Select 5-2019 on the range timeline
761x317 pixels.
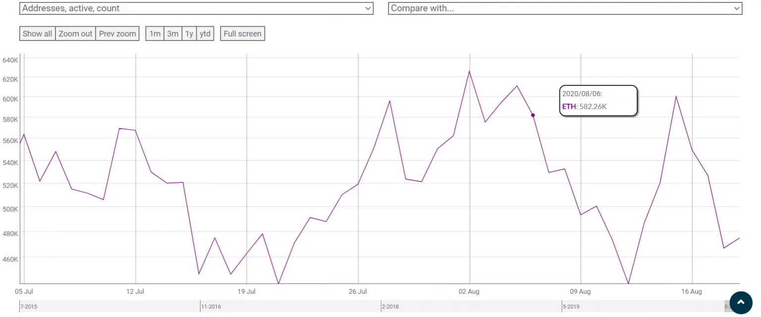click(x=571, y=307)
